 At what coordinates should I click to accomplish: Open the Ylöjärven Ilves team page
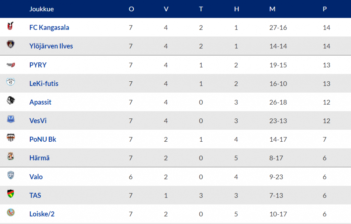tap(51, 46)
